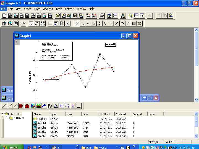
Task: Click the Ternary triangle plot icon
Action: [56, 106]
